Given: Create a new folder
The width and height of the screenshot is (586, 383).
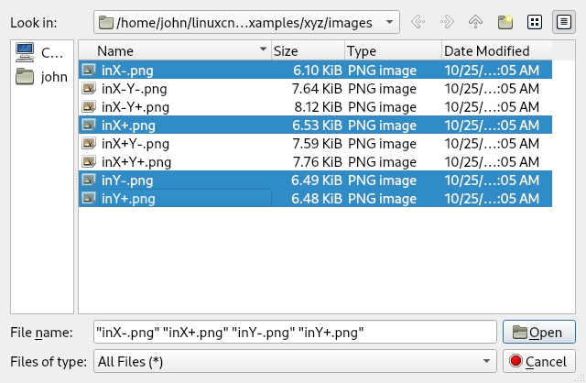Looking at the screenshot, I should pos(505,22).
